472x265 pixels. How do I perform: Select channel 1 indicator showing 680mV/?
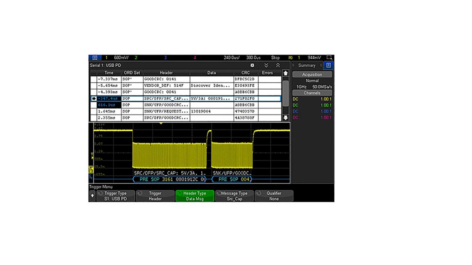117,58
